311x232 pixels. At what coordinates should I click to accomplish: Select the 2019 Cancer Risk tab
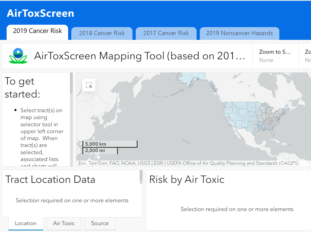(x=37, y=31)
